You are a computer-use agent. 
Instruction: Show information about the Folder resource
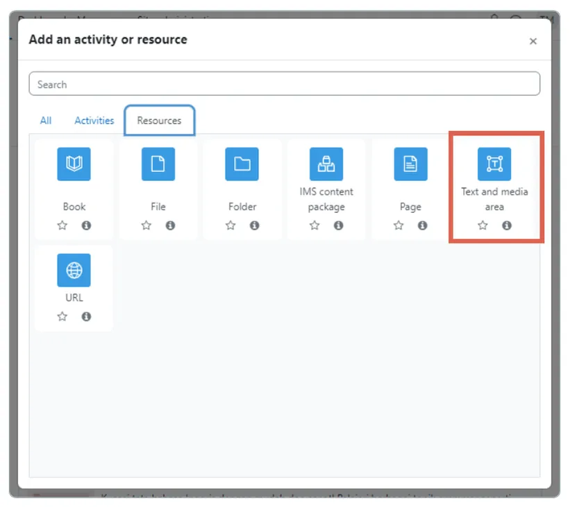[255, 225]
